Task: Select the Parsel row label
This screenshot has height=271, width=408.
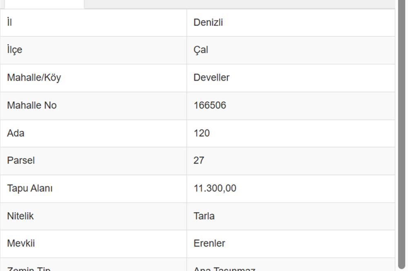Action: click(21, 160)
